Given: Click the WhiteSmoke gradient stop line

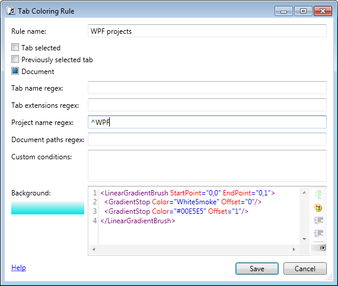Looking at the screenshot, I should [183, 202].
